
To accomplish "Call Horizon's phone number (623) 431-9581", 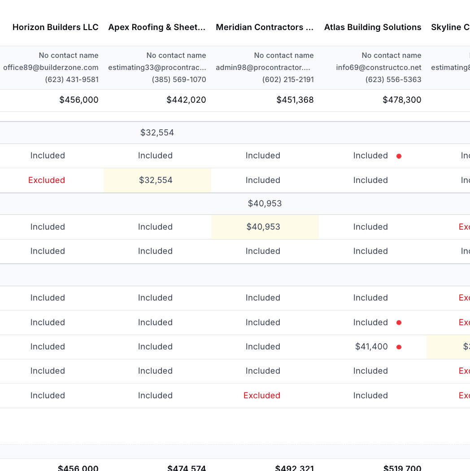I will 72,79.
